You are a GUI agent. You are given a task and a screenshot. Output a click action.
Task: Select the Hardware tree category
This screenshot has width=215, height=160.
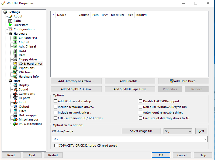(20, 34)
